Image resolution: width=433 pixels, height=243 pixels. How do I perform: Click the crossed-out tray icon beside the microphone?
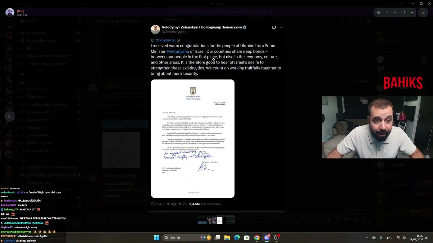coord(374,238)
